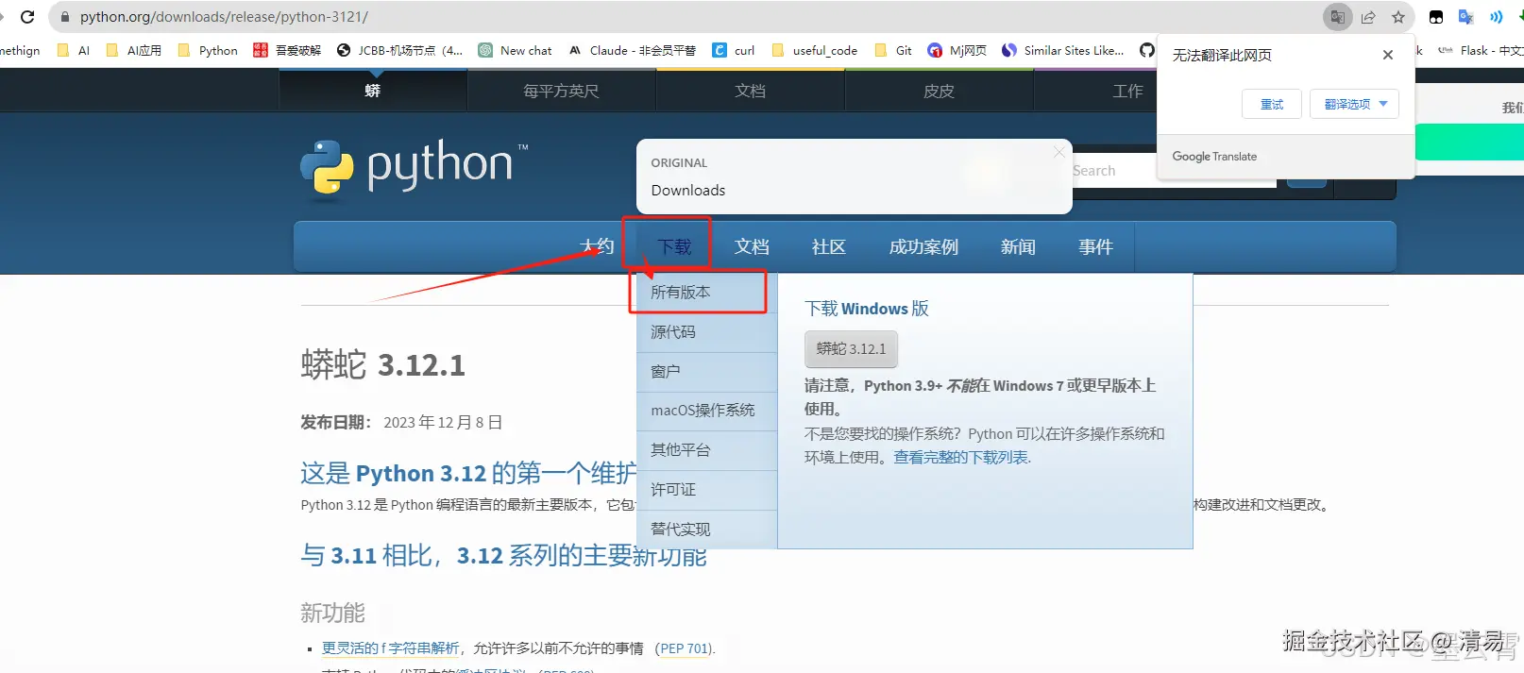Open the 成功案例 main menu item
1524x673 pixels.
pos(923,246)
